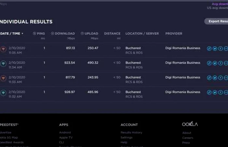Copy link icon for the 11:34 AM result
228x147 pixels.
tap(209, 63)
